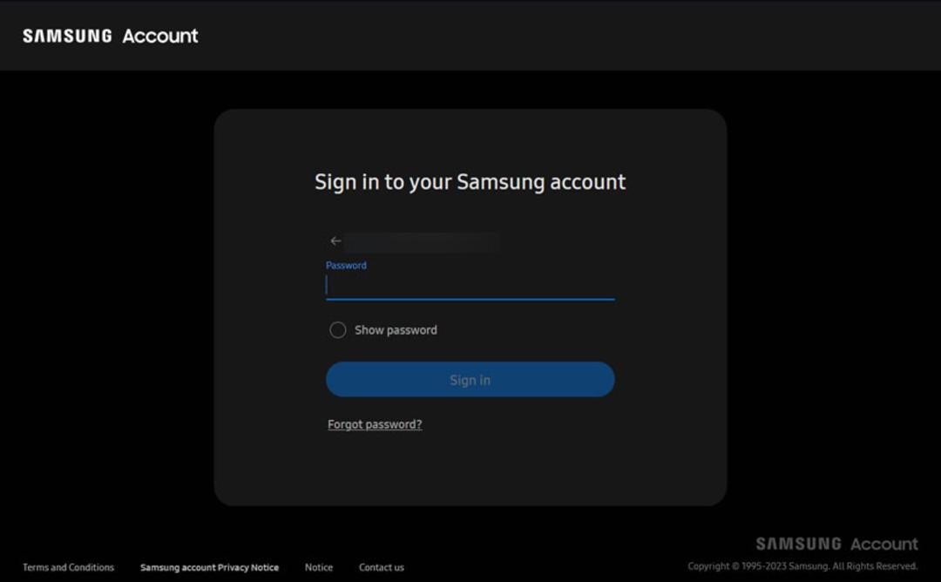
Task: Open the Contact us footer link
Action: coord(381,567)
